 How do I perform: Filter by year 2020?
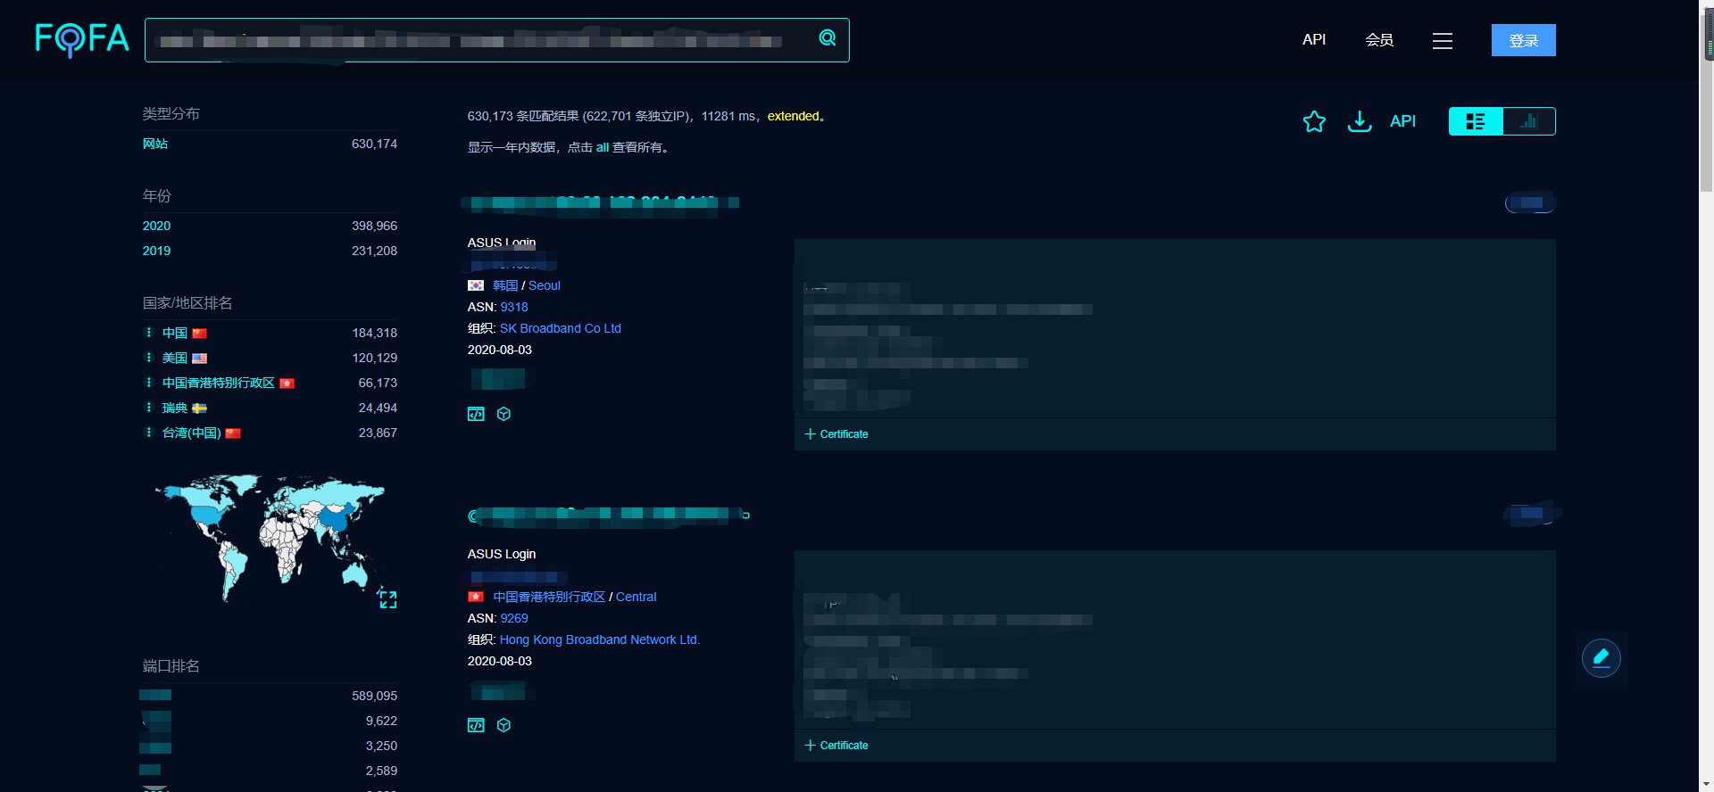tap(156, 226)
